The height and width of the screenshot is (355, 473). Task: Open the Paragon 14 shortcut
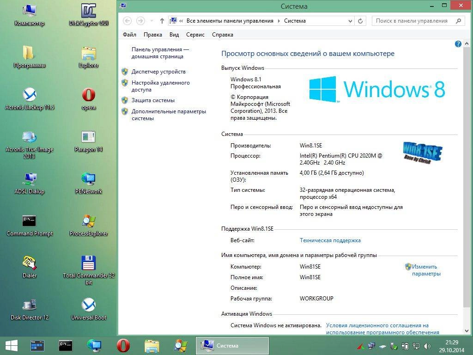88,141
